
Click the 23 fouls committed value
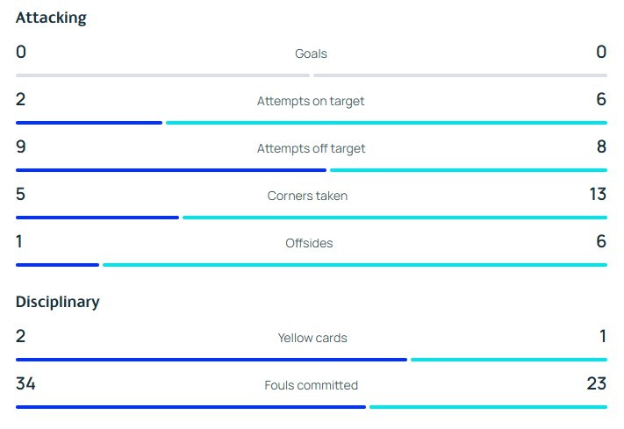pos(597,383)
